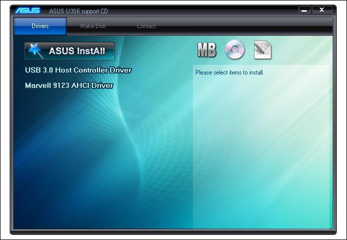The width and height of the screenshot is (347, 240).
Task: Click the wand icon on ASUS InstAll
Action: [36, 51]
